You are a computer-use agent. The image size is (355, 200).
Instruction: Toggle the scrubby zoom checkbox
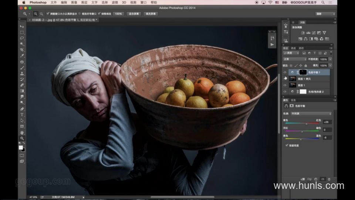pos(99,14)
